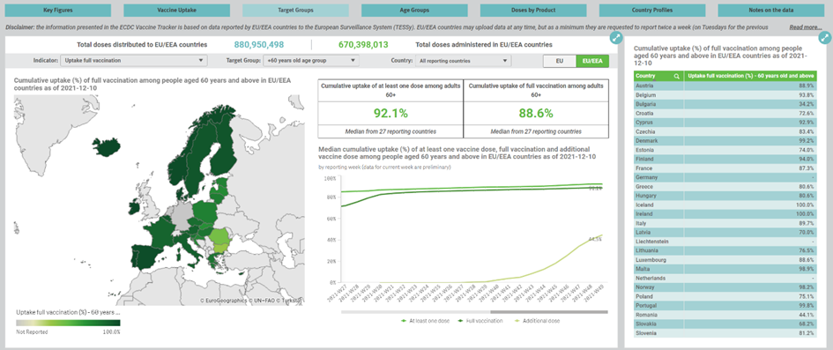The height and width of the screenshot is (350, 833).
Task: Follow the Read more... link in disclaimer
Action: (806, 27)
